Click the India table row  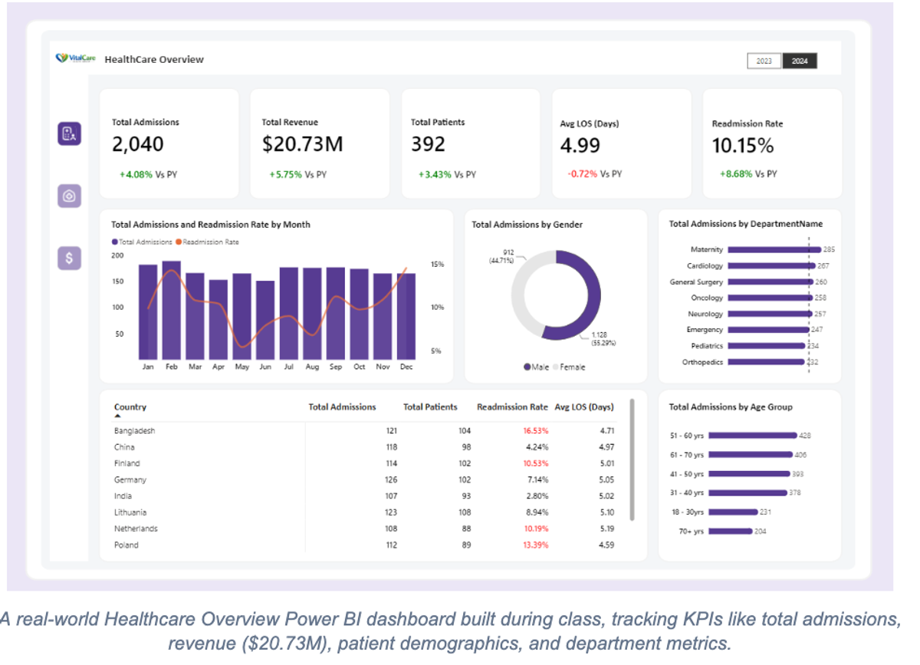coord(364,496)
